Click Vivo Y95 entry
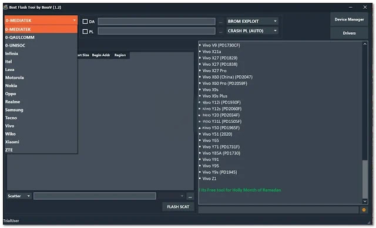The image size is (376, 228). [x=210, y=166]
